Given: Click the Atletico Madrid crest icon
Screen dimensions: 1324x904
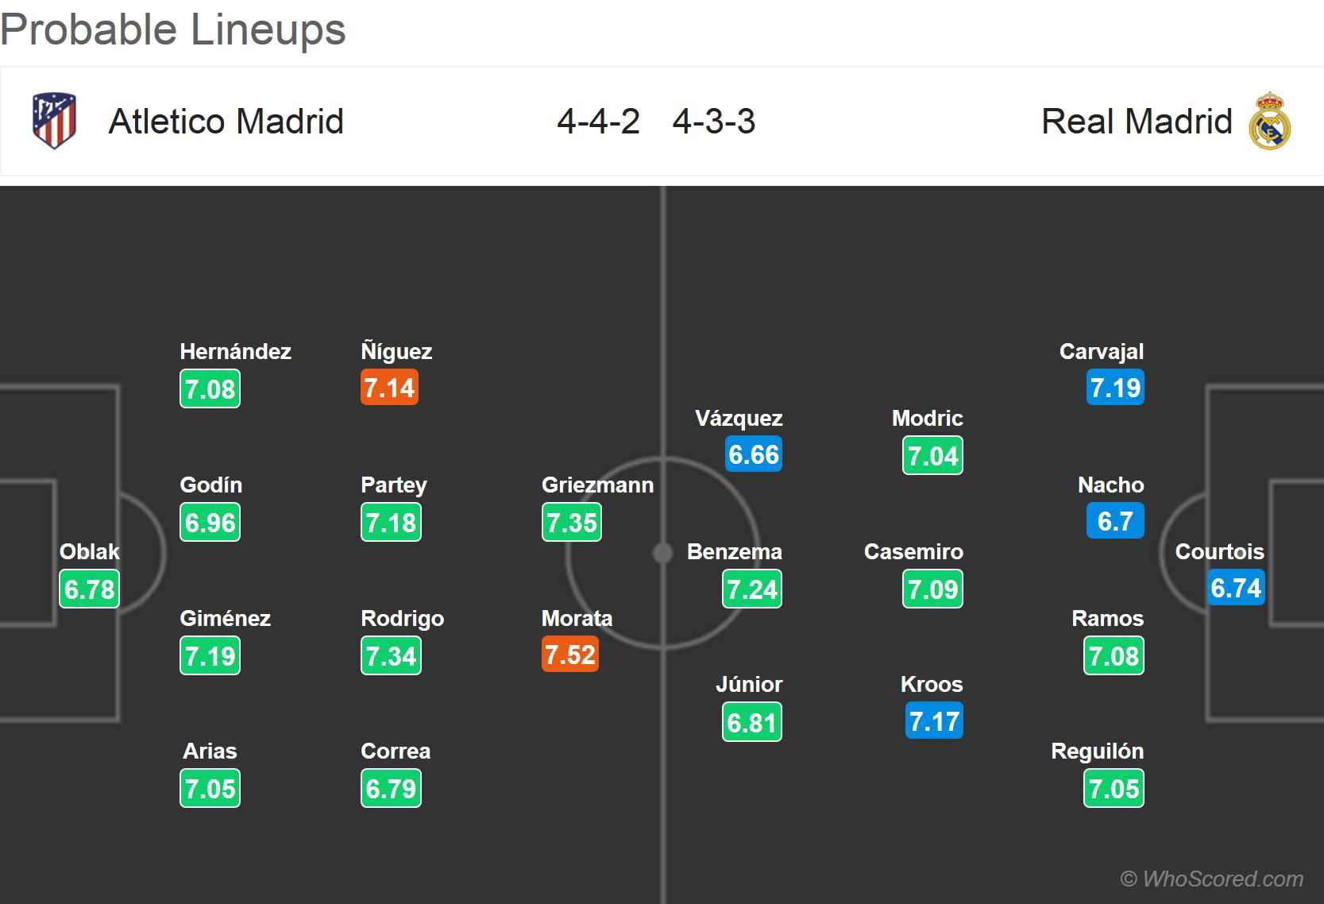Looking at the screenshot, I should click(x=54, y=121).
